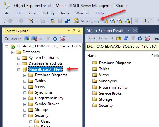Expand the System Databases node

coord(19,58)
